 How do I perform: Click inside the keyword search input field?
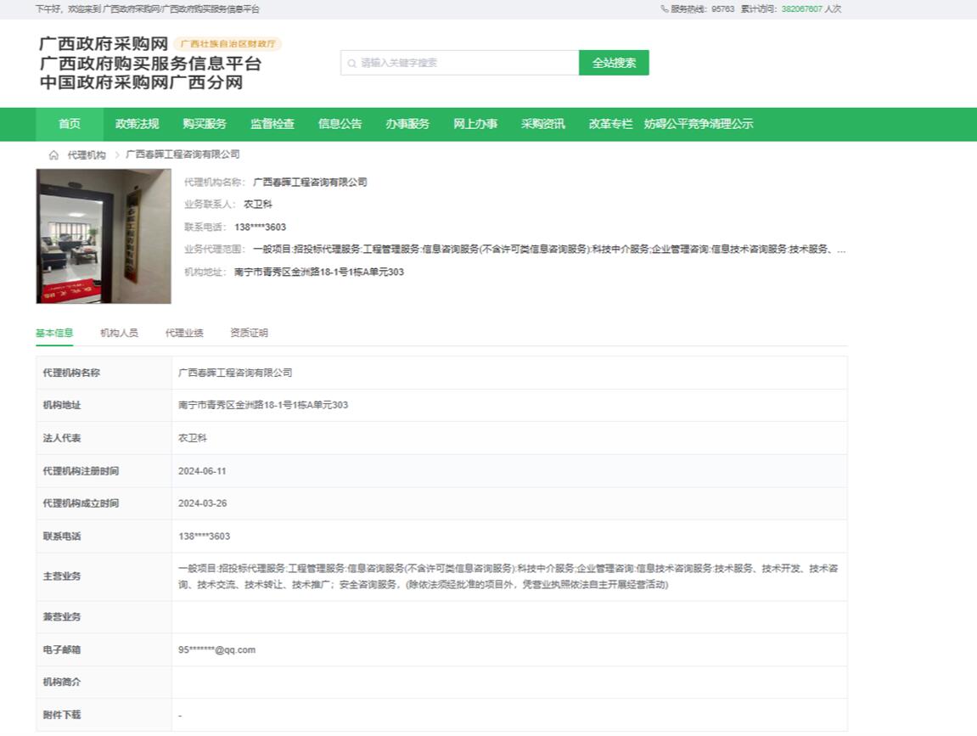(x=458, y=63)
